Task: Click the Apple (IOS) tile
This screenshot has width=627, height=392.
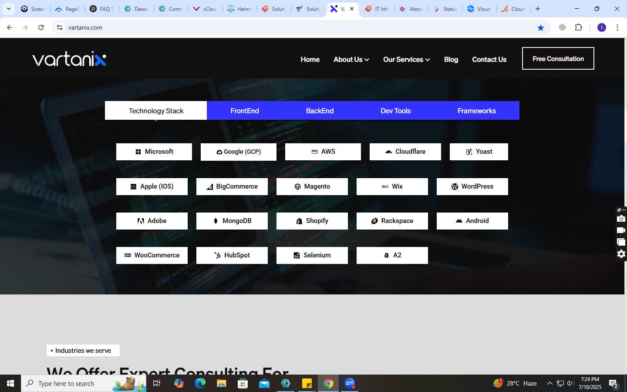Action: click(x=152, y=186)
